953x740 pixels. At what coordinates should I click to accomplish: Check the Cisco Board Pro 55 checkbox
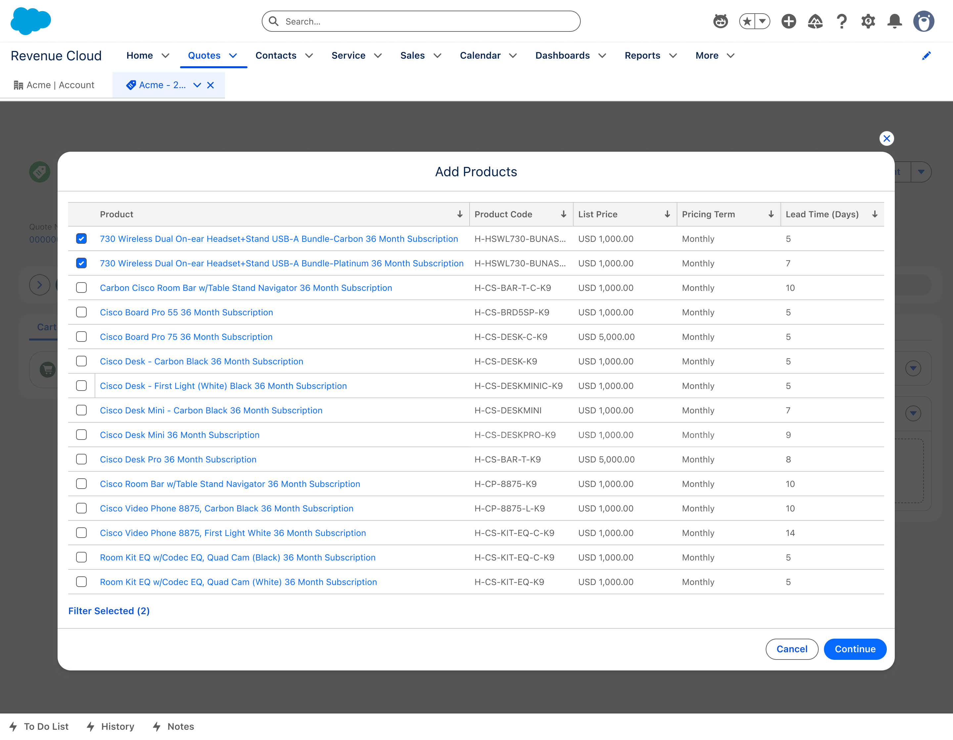pos(81,312)
